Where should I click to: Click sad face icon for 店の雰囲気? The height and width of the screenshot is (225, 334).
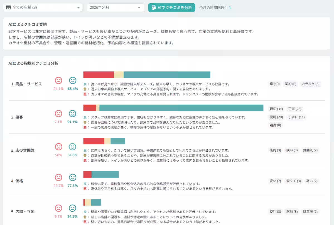click(58, 147)
